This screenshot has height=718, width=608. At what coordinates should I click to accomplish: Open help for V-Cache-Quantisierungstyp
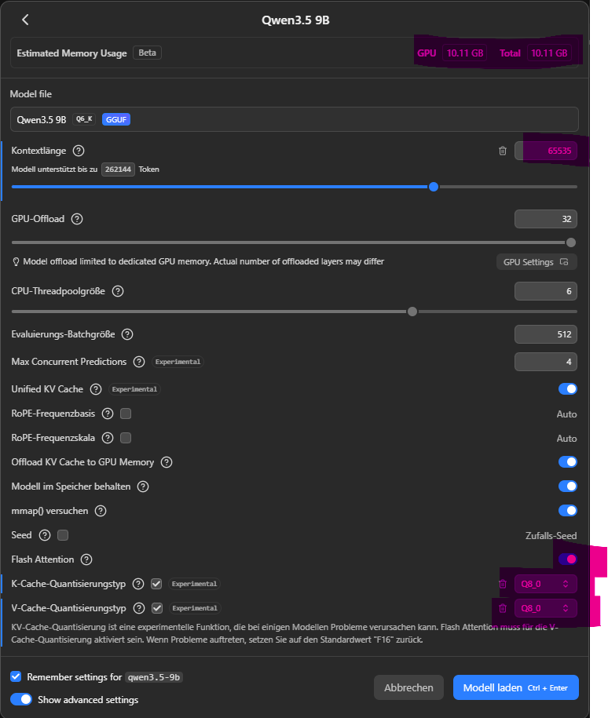coord(139,608)
